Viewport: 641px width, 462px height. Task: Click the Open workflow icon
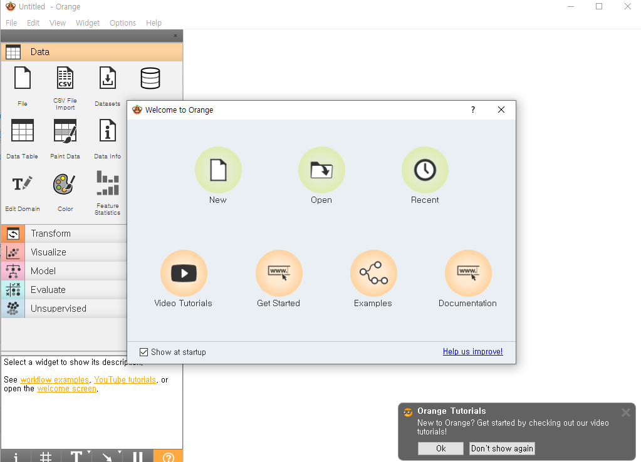point(321,170)
